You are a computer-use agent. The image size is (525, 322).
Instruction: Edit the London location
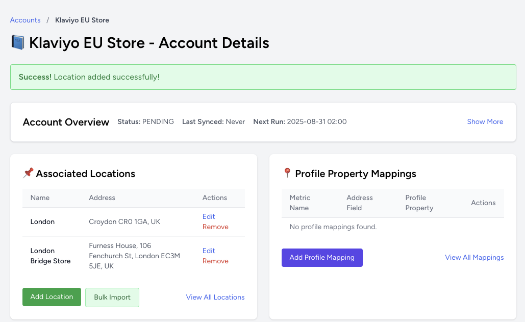pos(209,217)
